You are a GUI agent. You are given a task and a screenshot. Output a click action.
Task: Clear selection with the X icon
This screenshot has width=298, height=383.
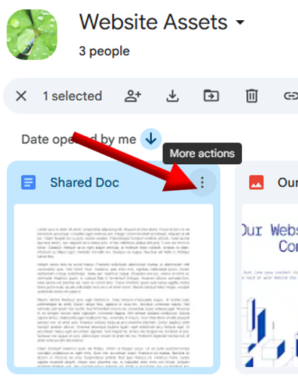coord(22,96)
